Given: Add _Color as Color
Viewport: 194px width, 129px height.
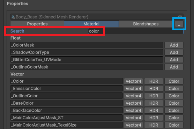Looking at the screenshot, I should click(174, 81).
